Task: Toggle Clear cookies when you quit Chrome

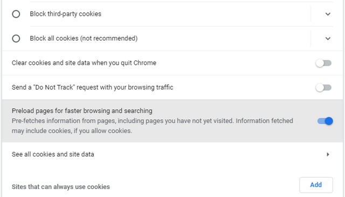Action: coord(323,63)
